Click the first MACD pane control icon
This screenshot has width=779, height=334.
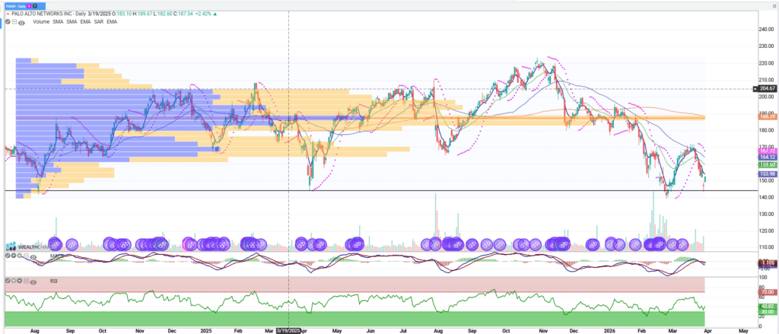[7, 256]
